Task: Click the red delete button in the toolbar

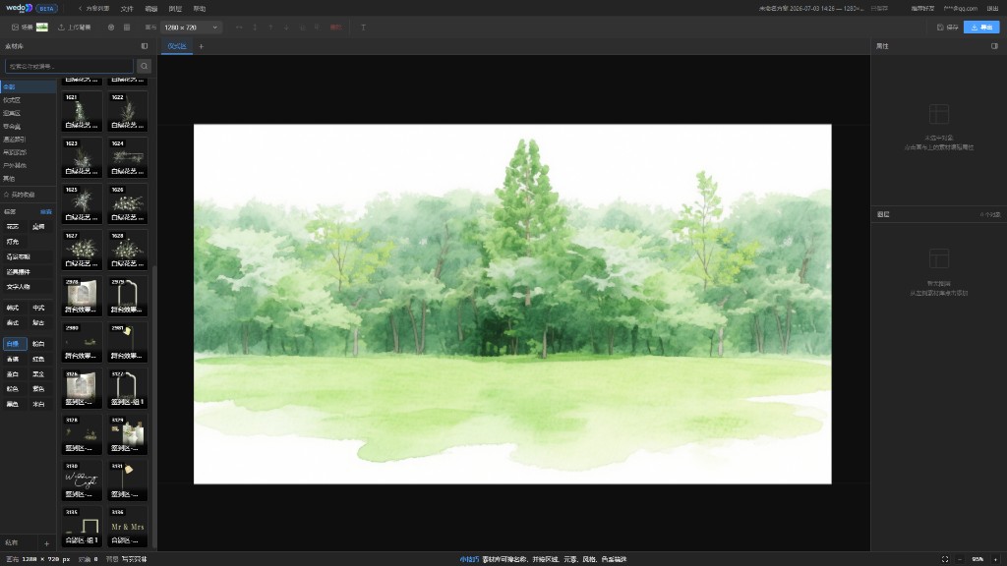Action: 336,28
